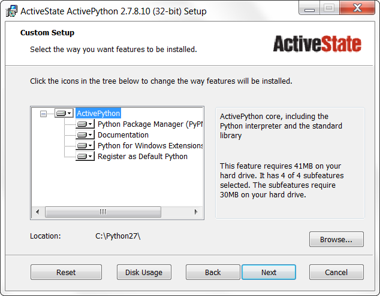The image size is (380, 296).
Task: Collapse the ActivePython tree node
Action: pyautogui.click(x=43, y=113)
